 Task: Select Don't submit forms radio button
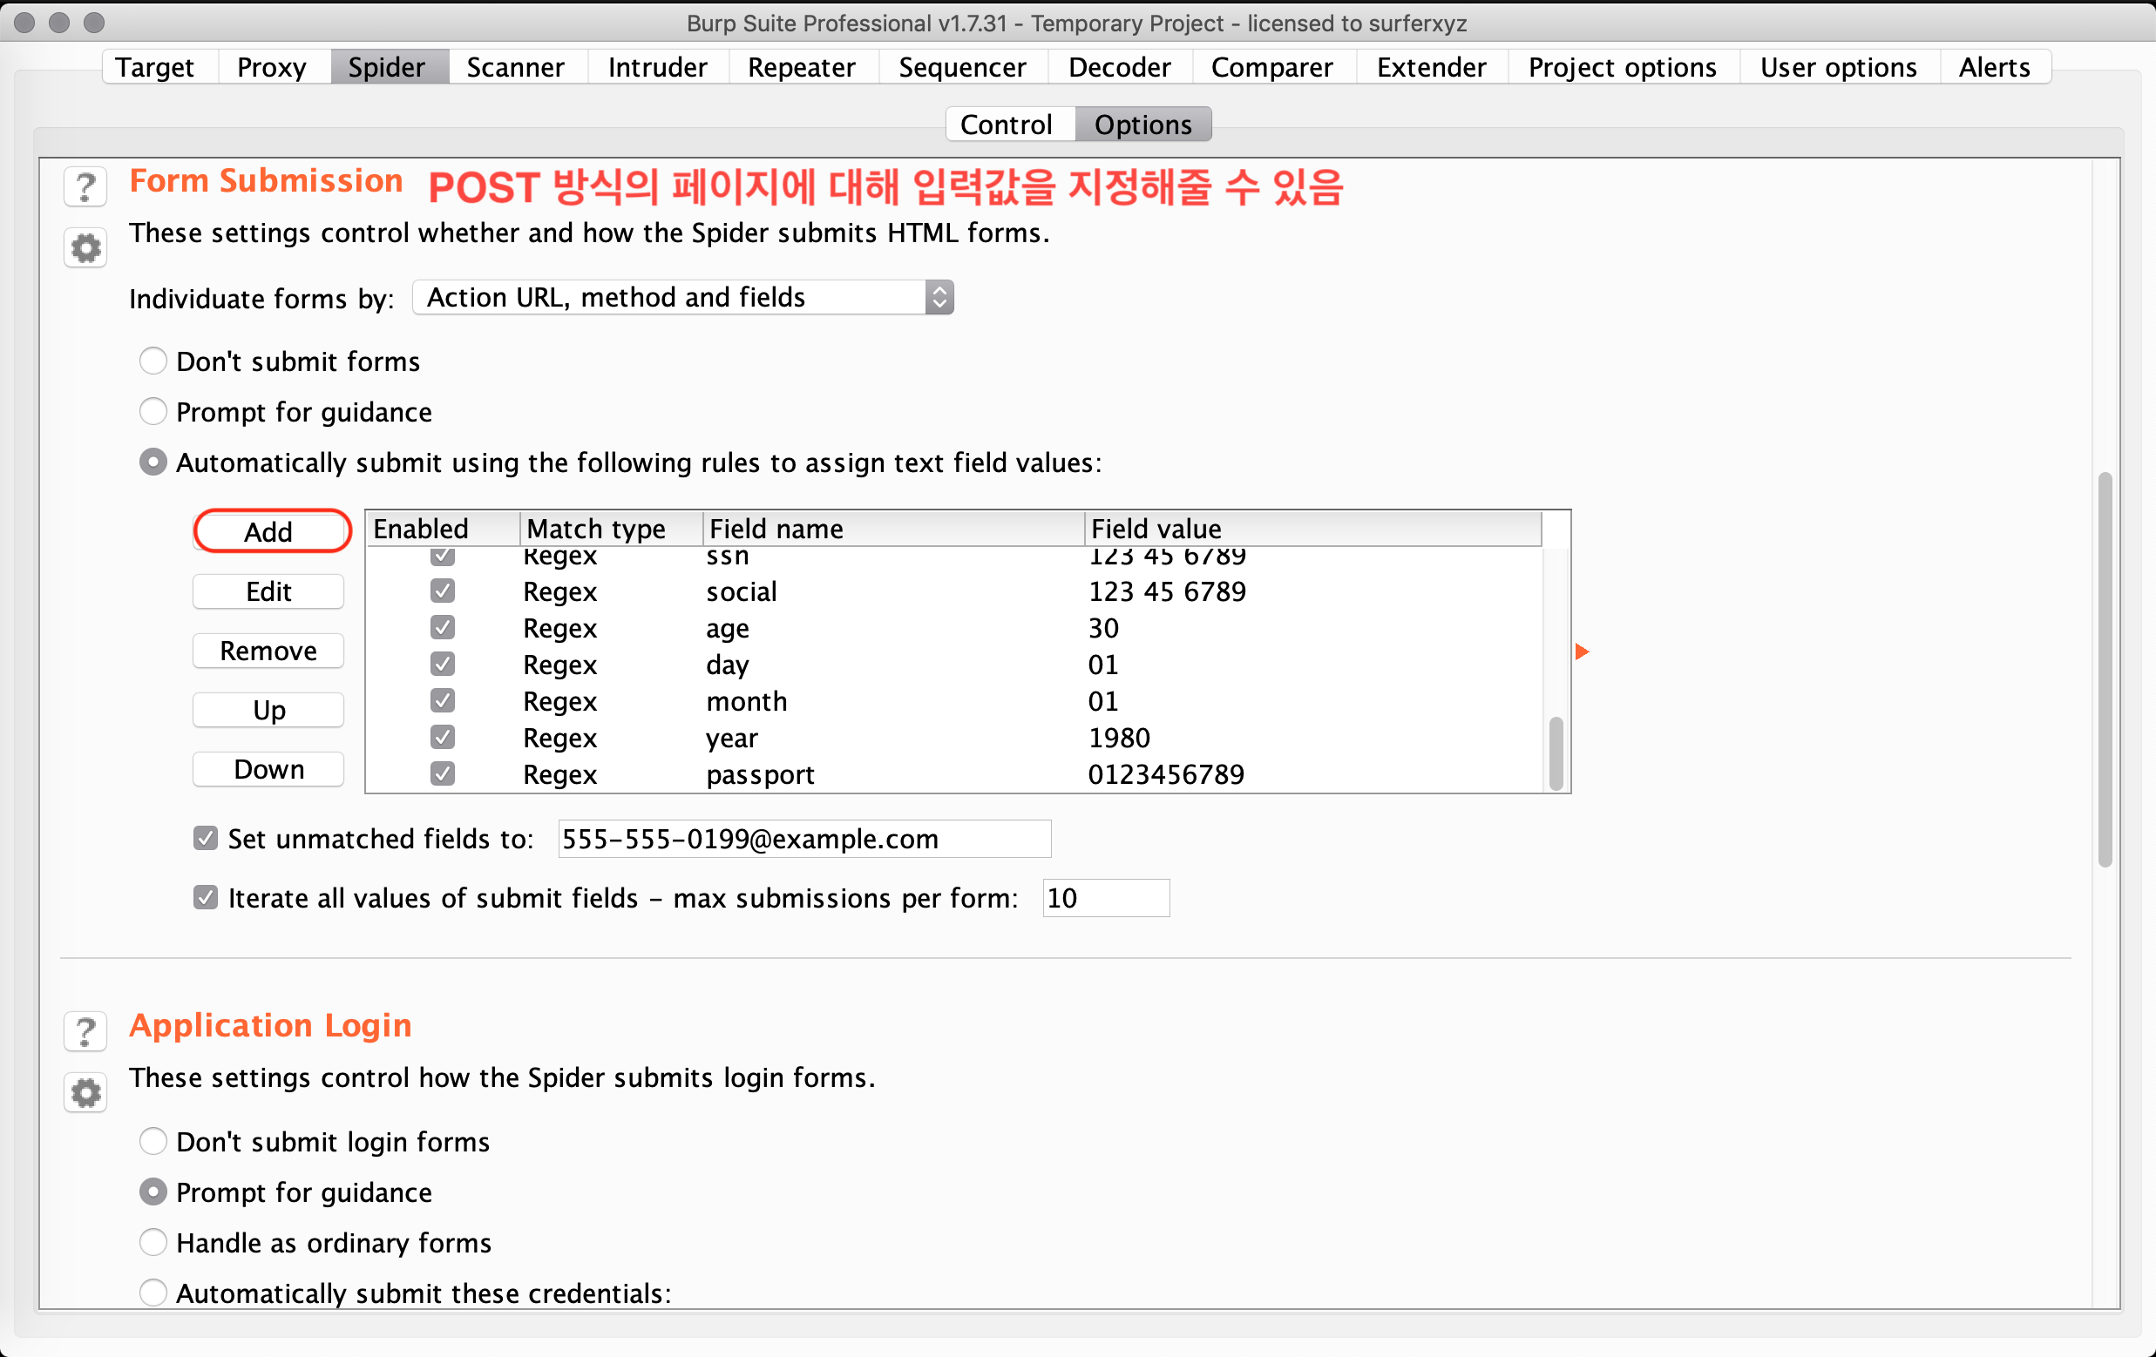[x=153, y=361]
